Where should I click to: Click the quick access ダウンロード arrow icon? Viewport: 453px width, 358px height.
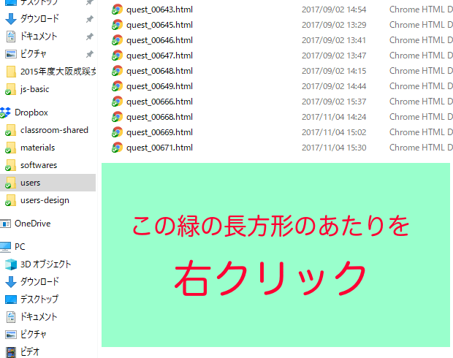11,19
